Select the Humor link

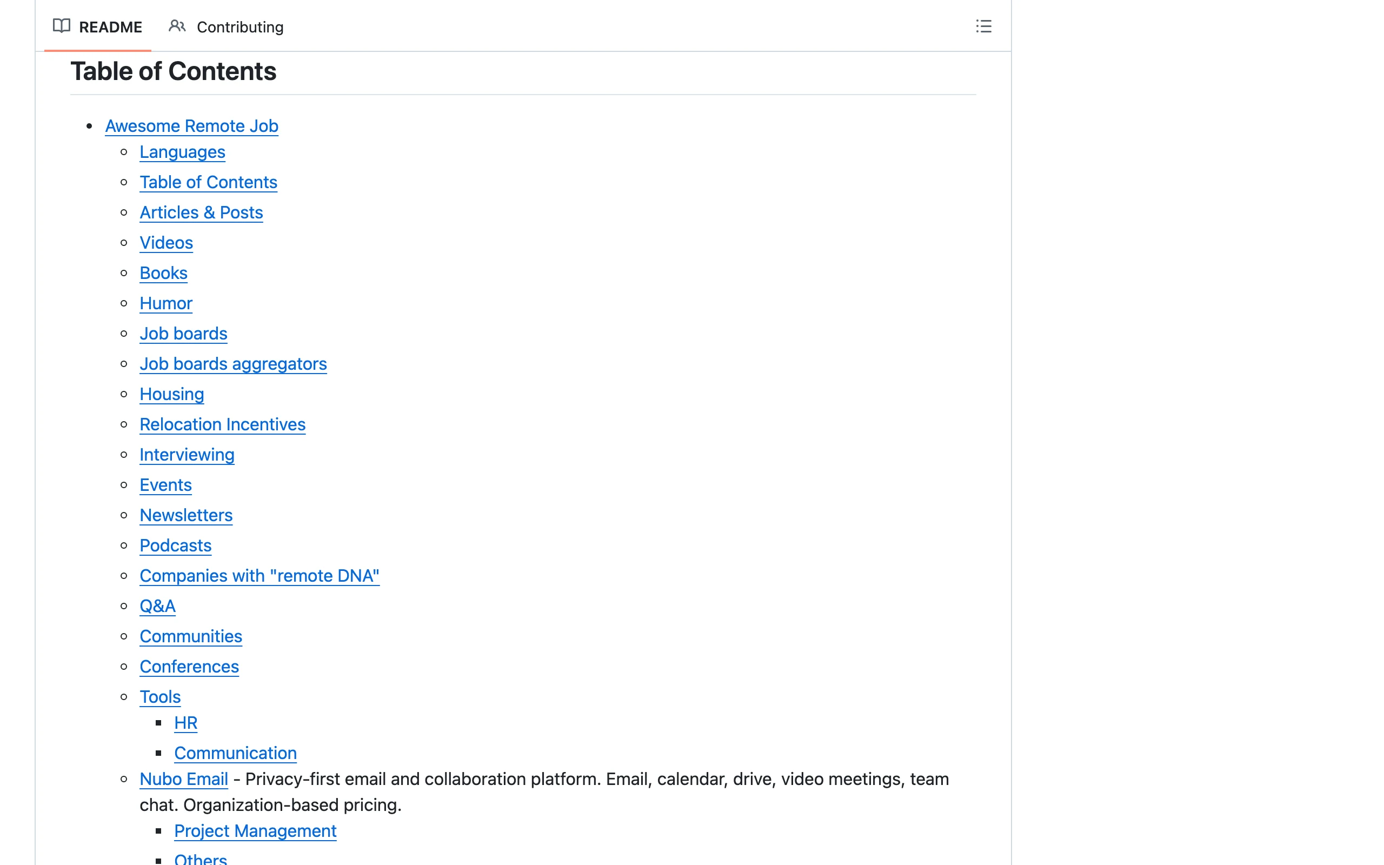click(x=166, y=304)
